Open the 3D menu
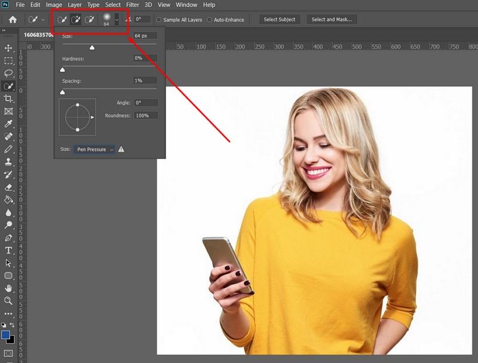Screen dimensions: 478x363 (x=148, y=5)
